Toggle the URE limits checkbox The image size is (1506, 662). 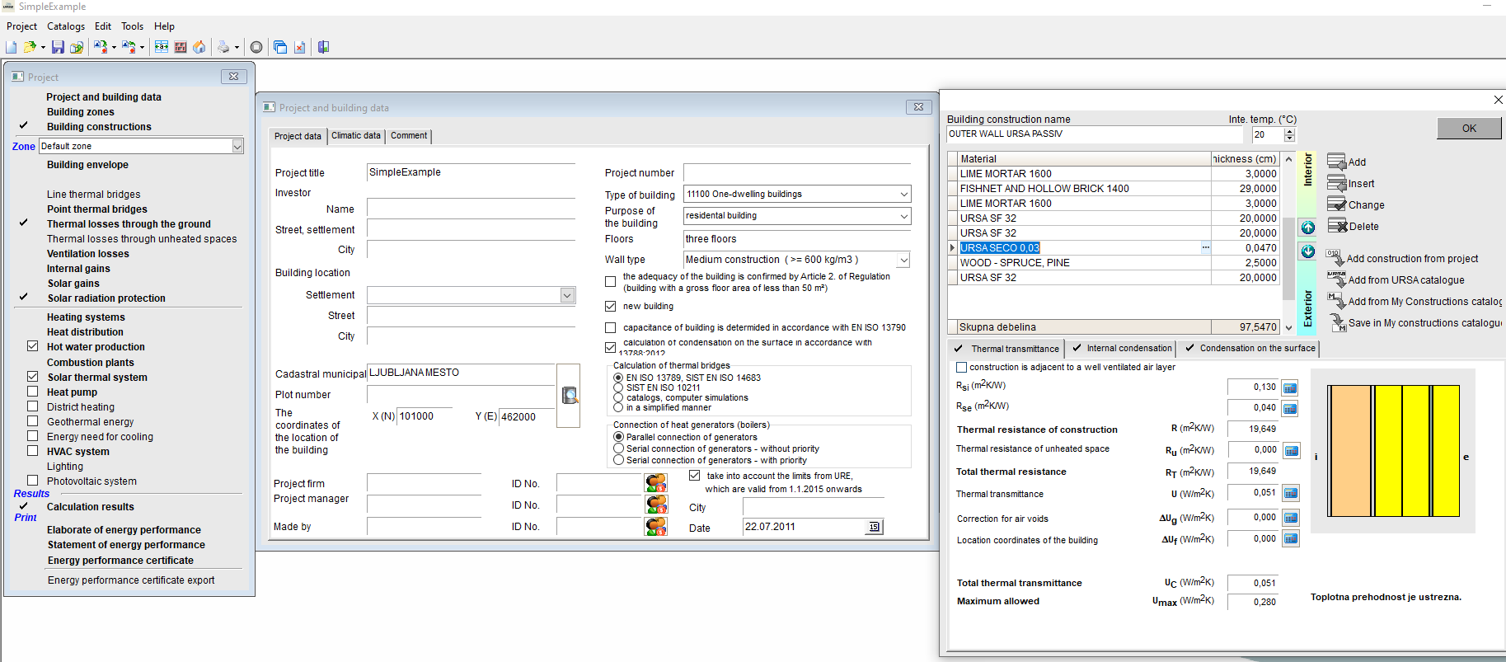point(694,476)
